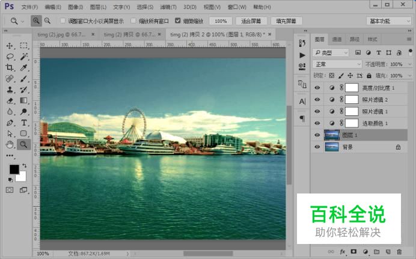Select the Eraser tool
Image resolution: width=416 pixels, height=259 pixels.
coord(10,101)
